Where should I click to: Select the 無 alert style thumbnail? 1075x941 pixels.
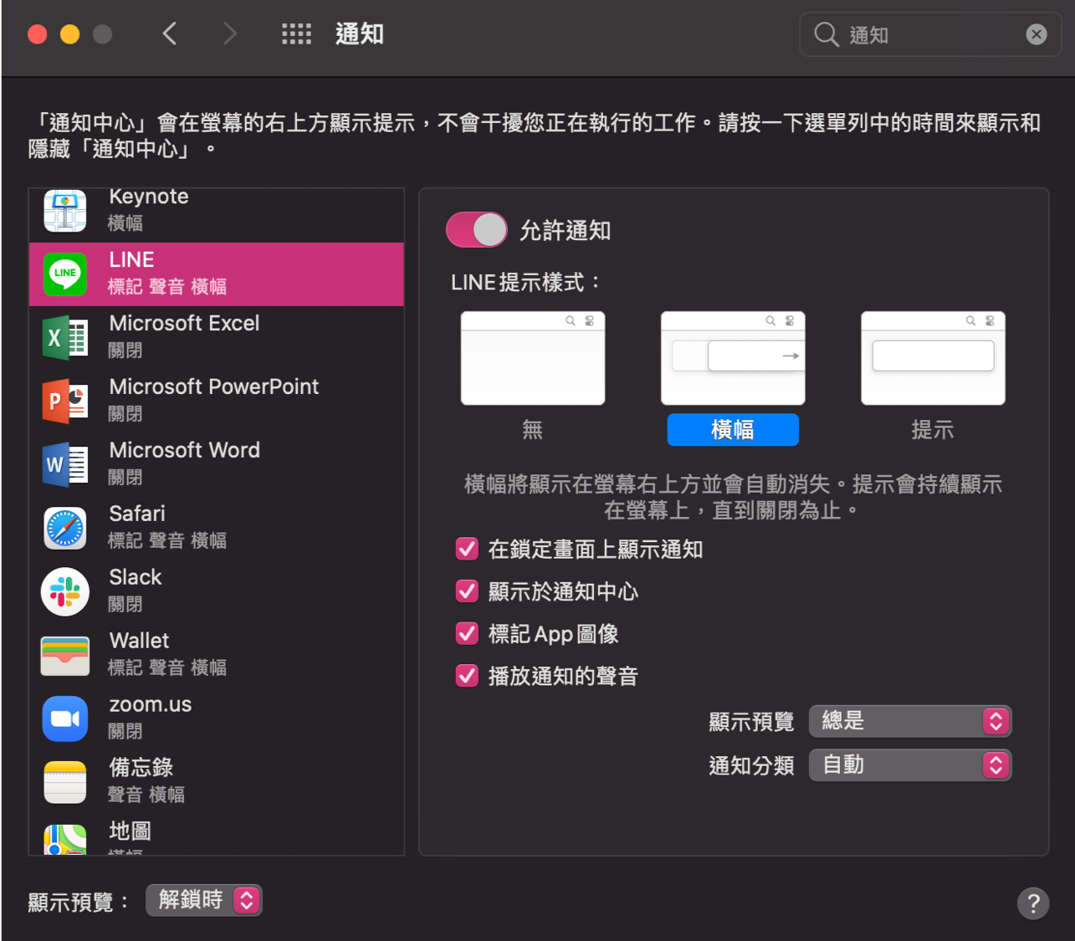coord(533,358)
